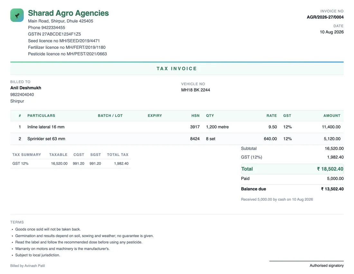The height and width of the screenshot is (274, 354).
Task: Click the Pesticide licence number line
Action: point(68,54)
